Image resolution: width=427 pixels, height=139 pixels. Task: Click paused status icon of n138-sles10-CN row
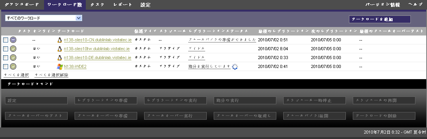(13, 40)
